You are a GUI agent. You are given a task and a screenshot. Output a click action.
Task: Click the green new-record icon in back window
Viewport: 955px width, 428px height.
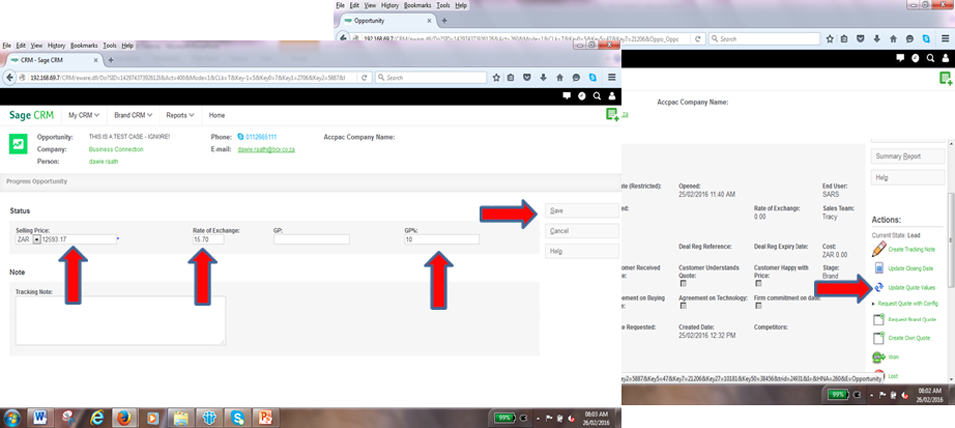pyautogui.click(x=945, y=78)
